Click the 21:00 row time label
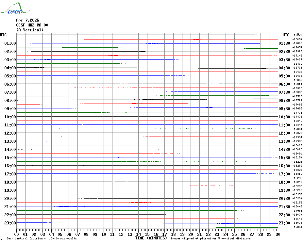The image size is (304, 243). 10,206
